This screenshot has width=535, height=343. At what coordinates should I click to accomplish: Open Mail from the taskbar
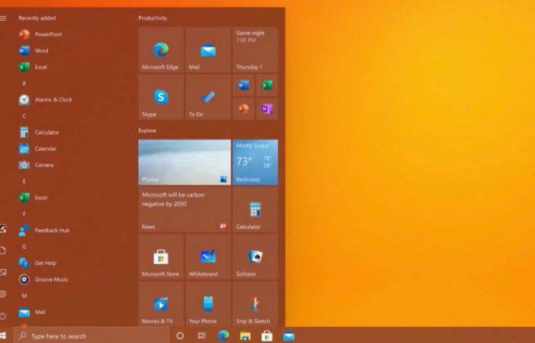(288, 336)
